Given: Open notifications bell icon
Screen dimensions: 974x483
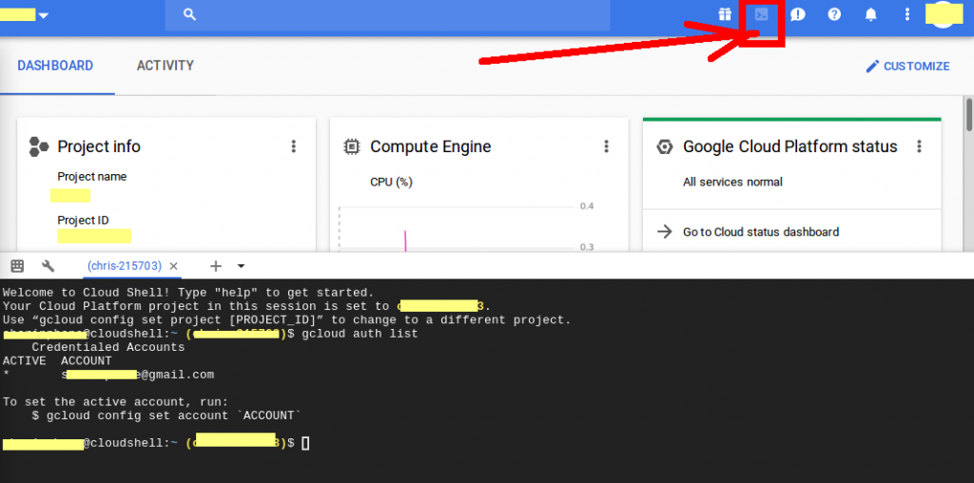Looking at the screenshot, I should 871,14.
